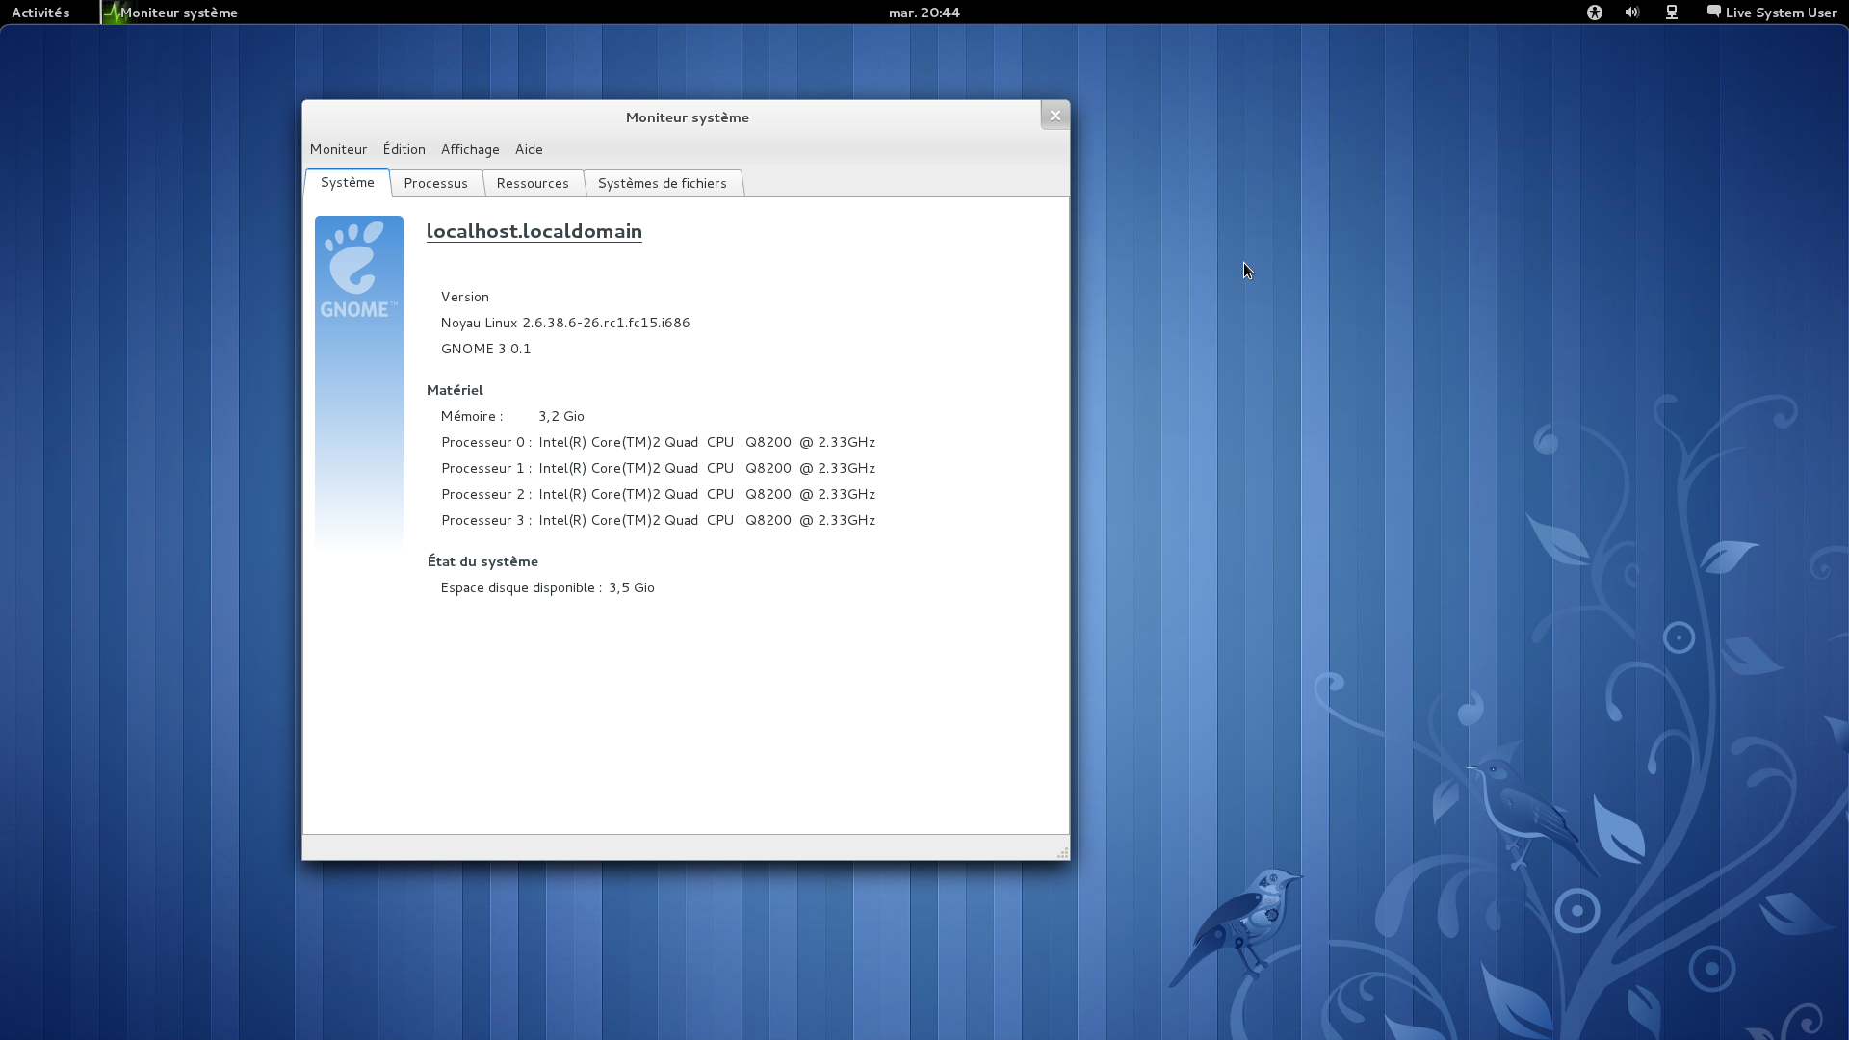This screenshot has height=1040, width=1849.
Task: Open the network connection icon
Action: tap(1672, 13)
